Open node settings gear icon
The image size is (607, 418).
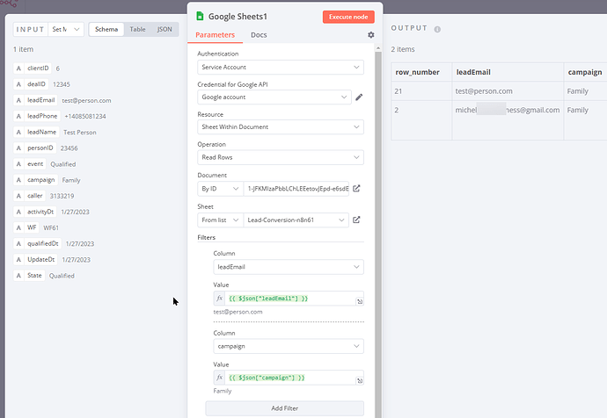point(370,35)
